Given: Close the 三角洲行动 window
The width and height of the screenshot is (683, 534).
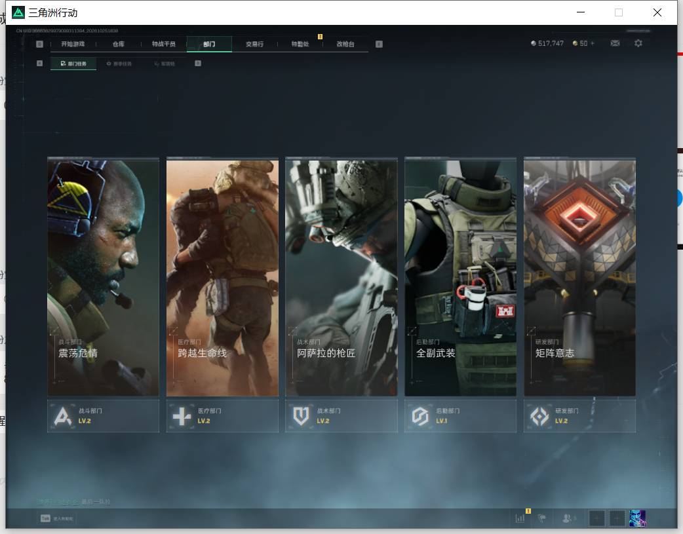Looking at the screenshot, I should (x=657, y=12).
